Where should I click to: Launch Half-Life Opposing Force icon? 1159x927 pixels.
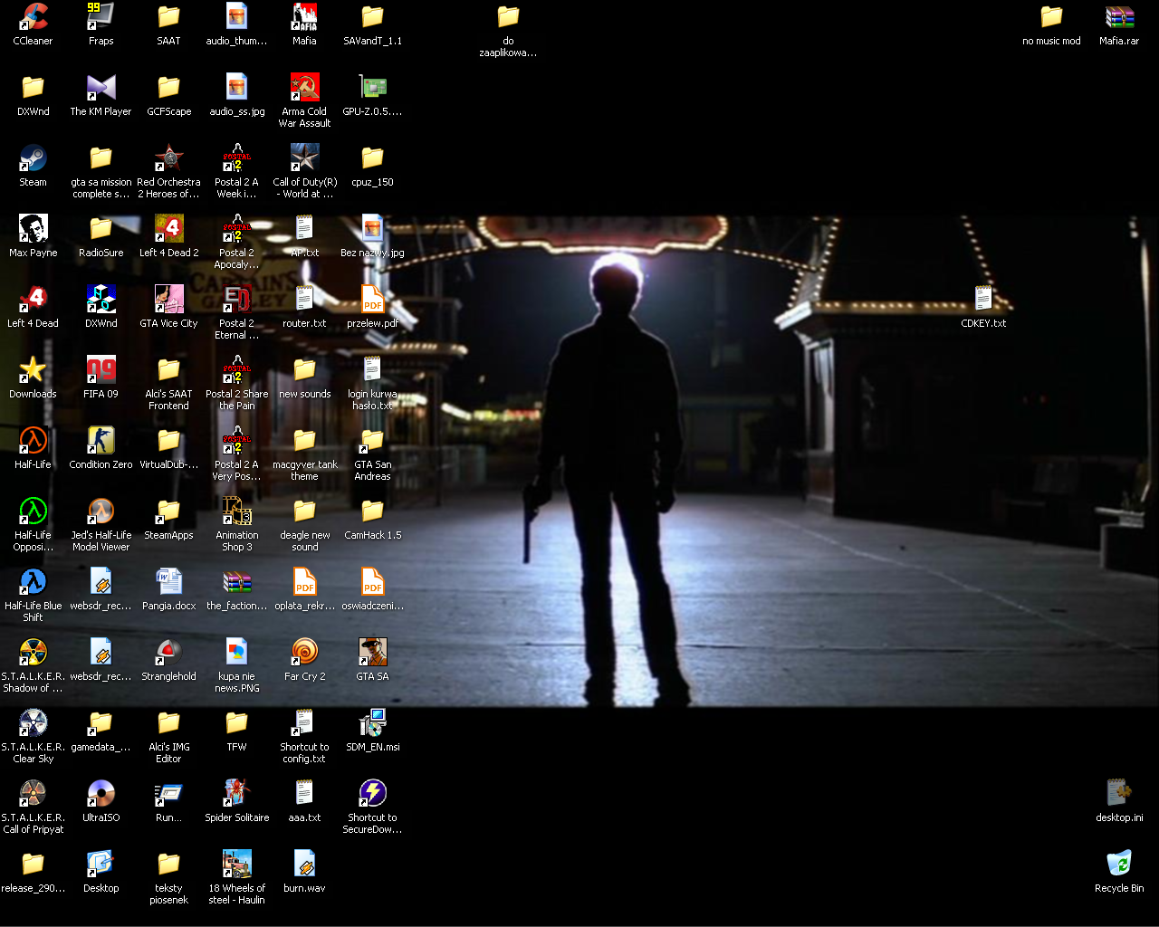point(34,511)
